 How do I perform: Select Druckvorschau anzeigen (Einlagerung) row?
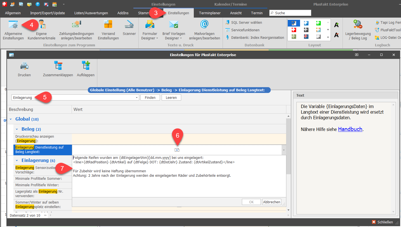click(x=150, y=139)
